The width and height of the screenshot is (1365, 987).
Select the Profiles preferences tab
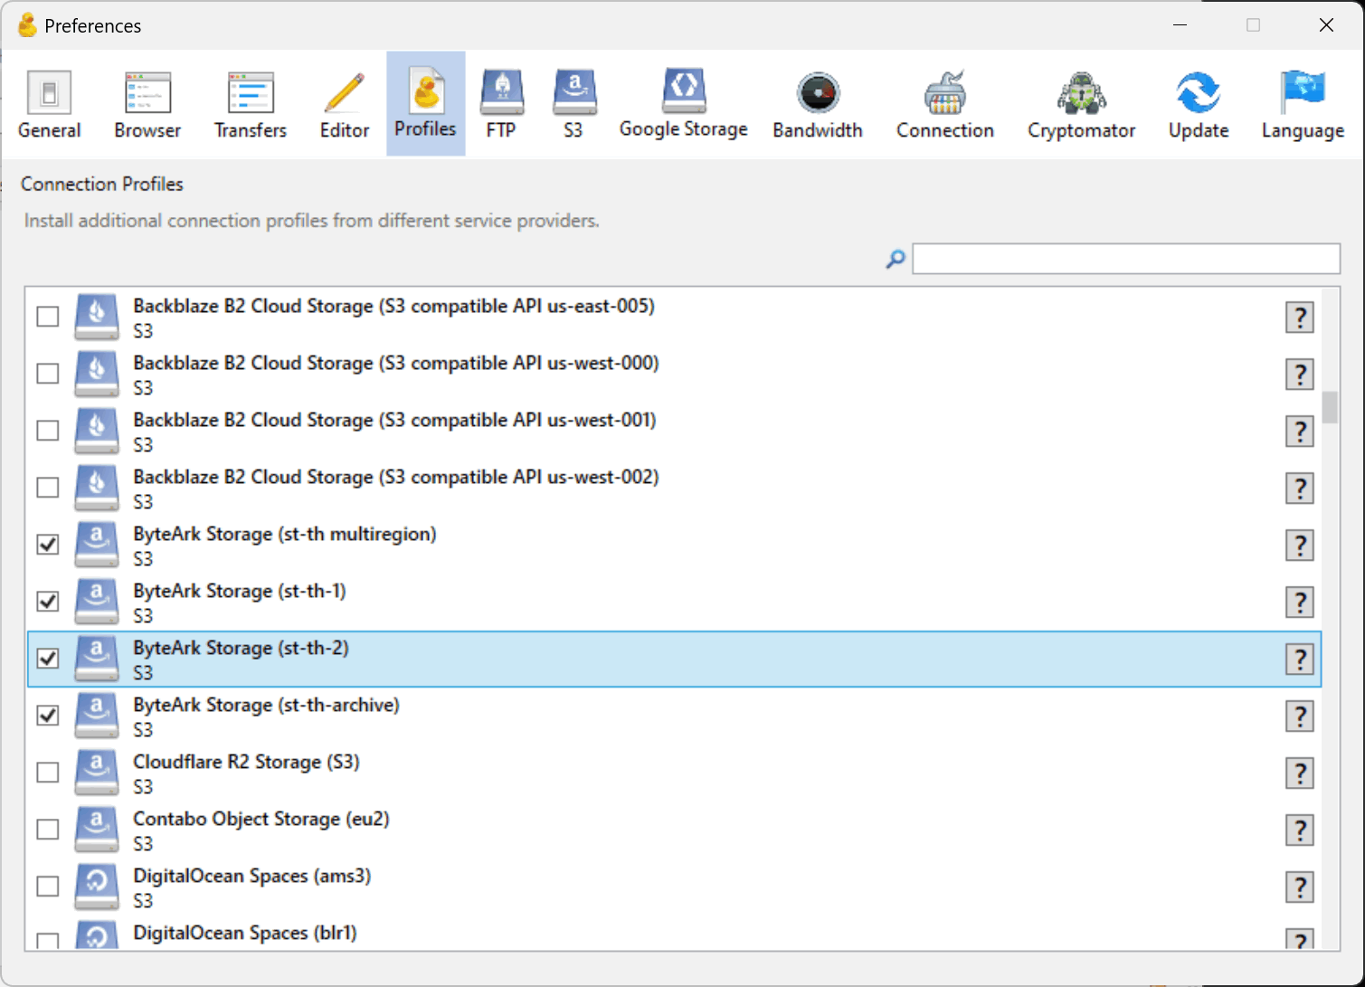(x=425, y=104)
